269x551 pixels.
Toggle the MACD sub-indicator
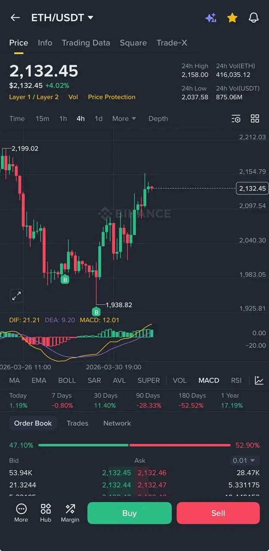(209, 381)
